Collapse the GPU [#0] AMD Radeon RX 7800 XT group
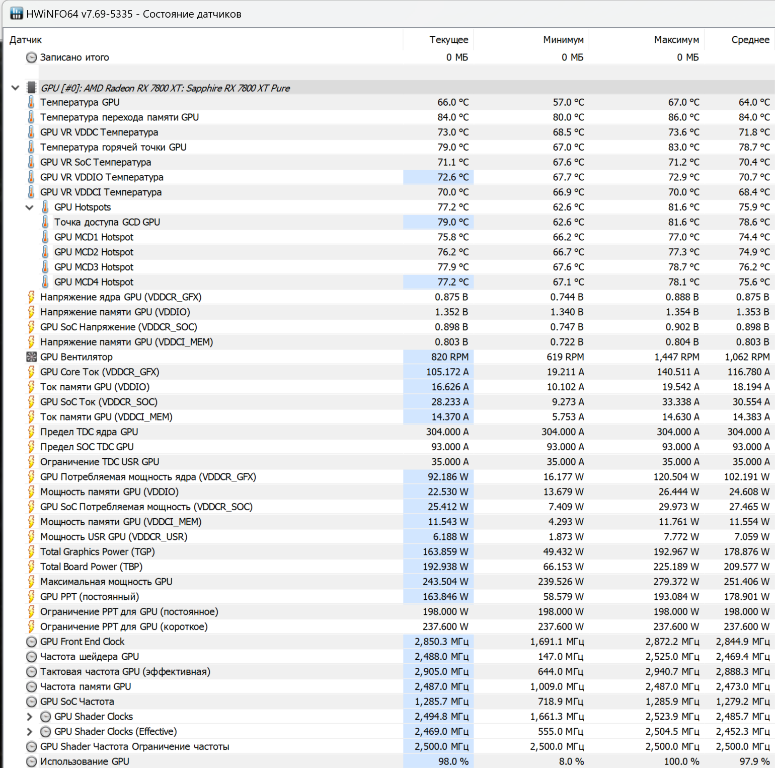This screenshot has width=775, height=768. (16, 88)
